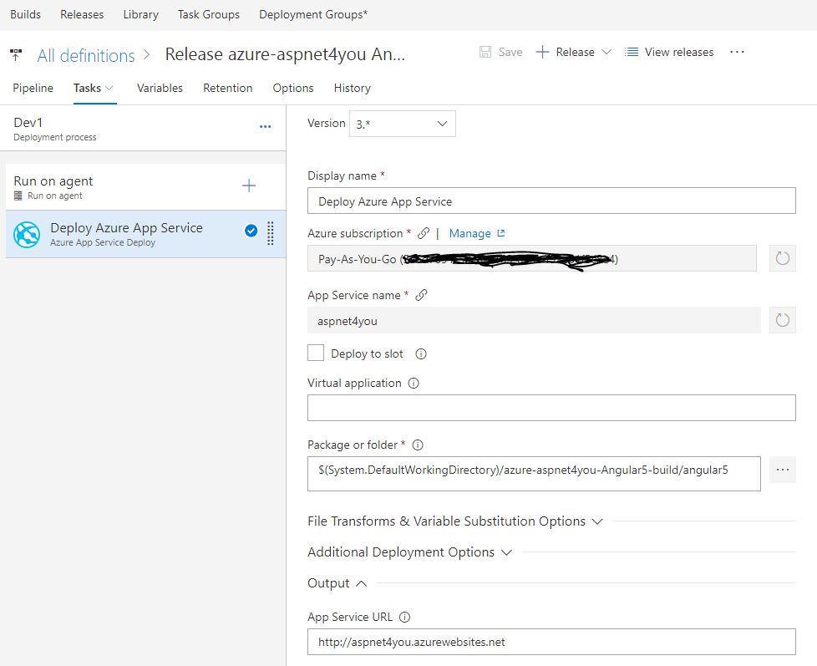This screenshot has height=666, width=817.
Task: Click the View releases button label
Action: (x=679, y=52)
